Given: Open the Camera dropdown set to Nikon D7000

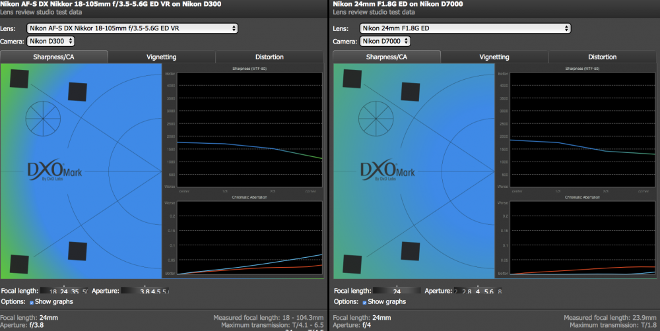Looking at the screenshot, I should 385,42.
